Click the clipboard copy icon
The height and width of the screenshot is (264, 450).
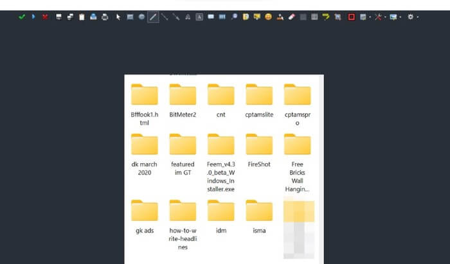[82, 17]
